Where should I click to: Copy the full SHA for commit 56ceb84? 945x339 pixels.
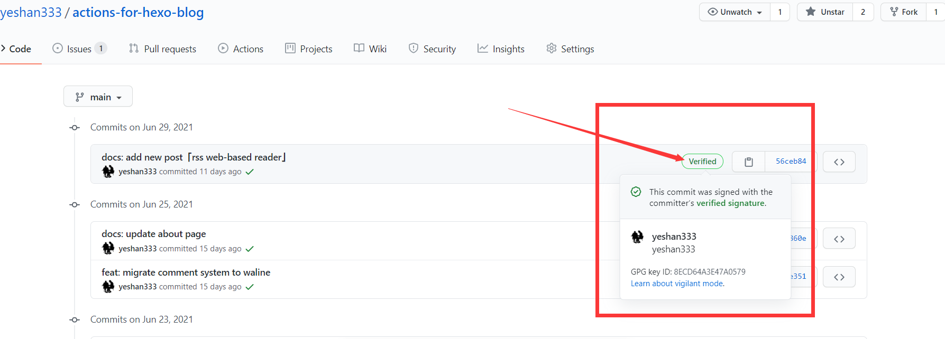748,162
